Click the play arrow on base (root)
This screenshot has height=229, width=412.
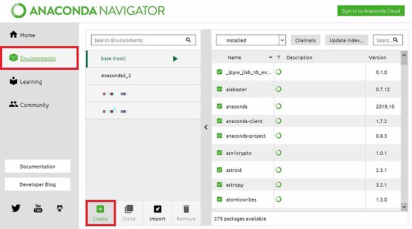(x=175, y=58)
